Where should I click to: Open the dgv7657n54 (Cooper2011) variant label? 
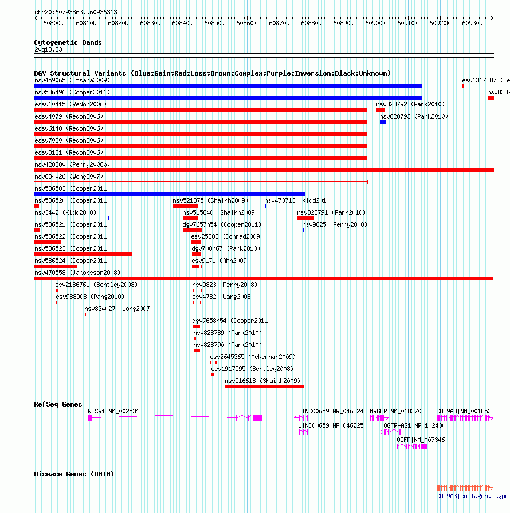tap(222, 225)
